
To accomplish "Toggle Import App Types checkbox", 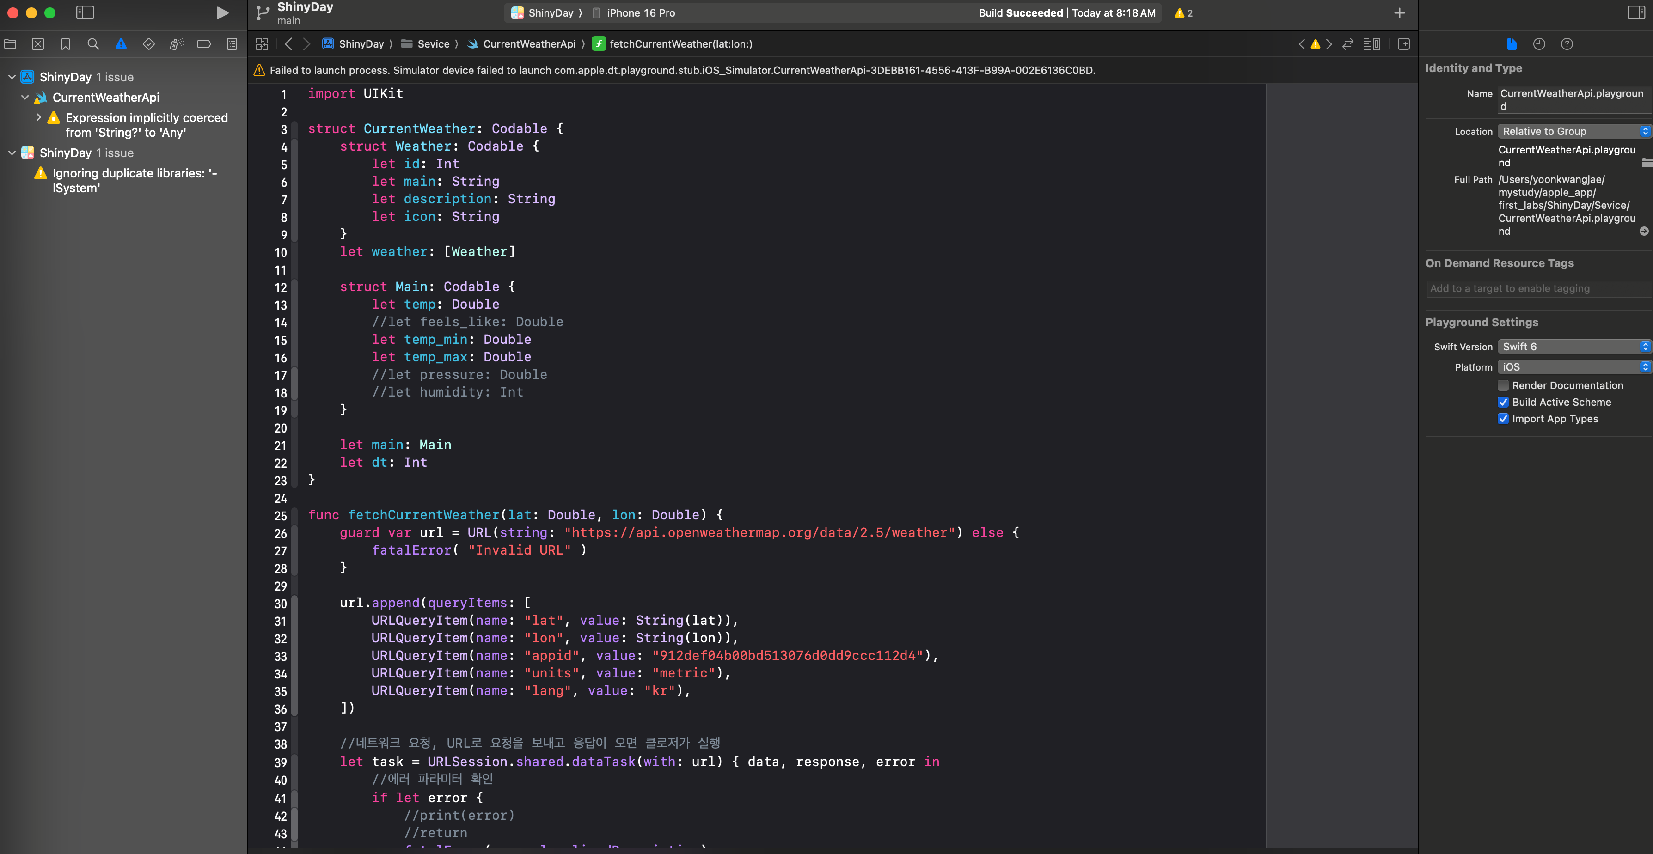I will pyautogui.click(x=1503, y=418).
